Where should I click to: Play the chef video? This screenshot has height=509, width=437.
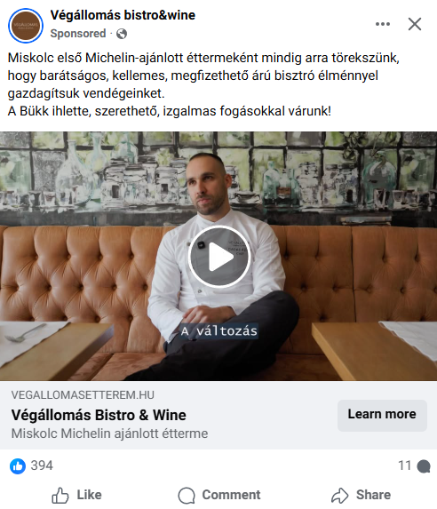click(x=219, y=257)
